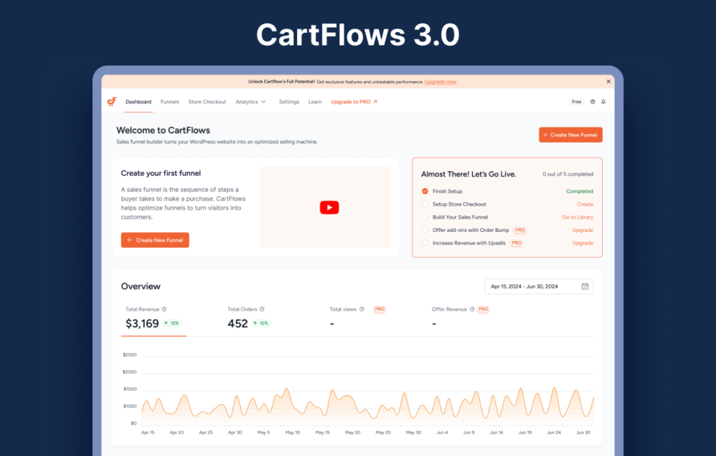Select the Total Orders 452 metric tab
Viewport: 716px width, 456px height.
(x=249, y=318)
